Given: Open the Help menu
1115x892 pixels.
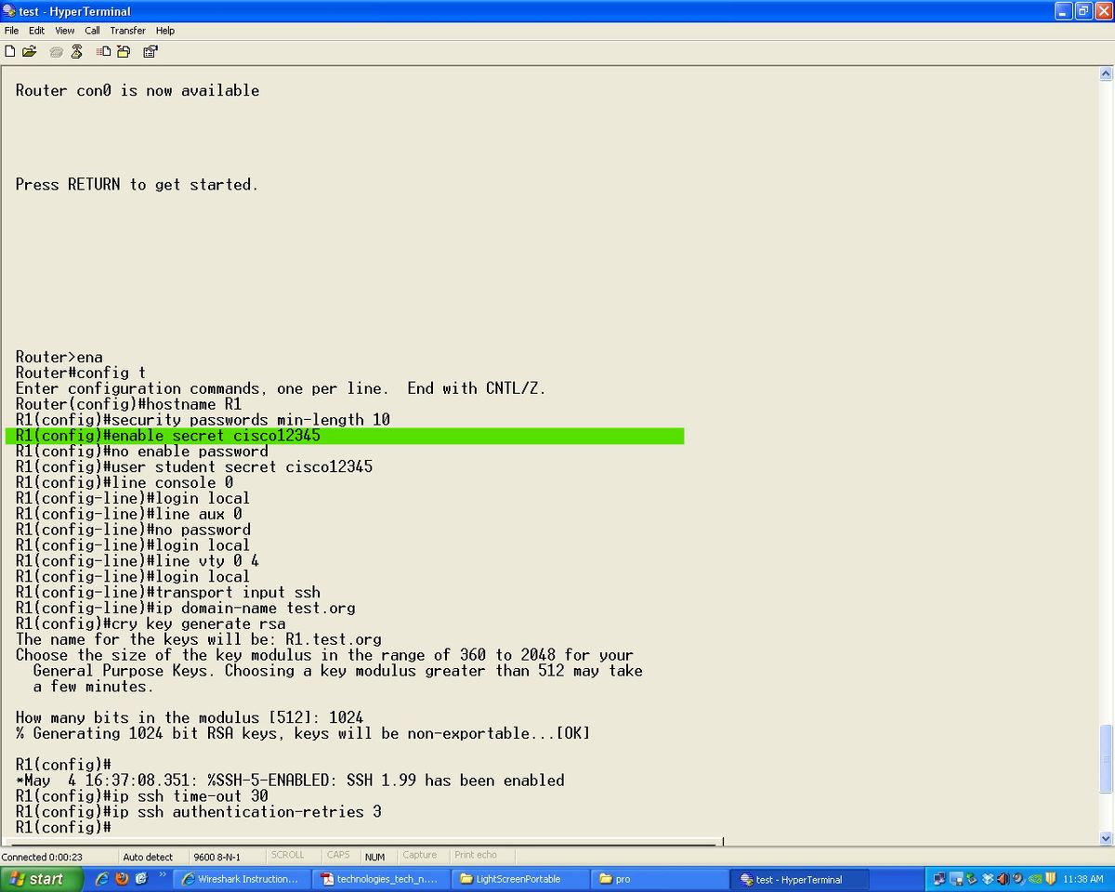Looking at the screenshot, I should coord(165,31).
